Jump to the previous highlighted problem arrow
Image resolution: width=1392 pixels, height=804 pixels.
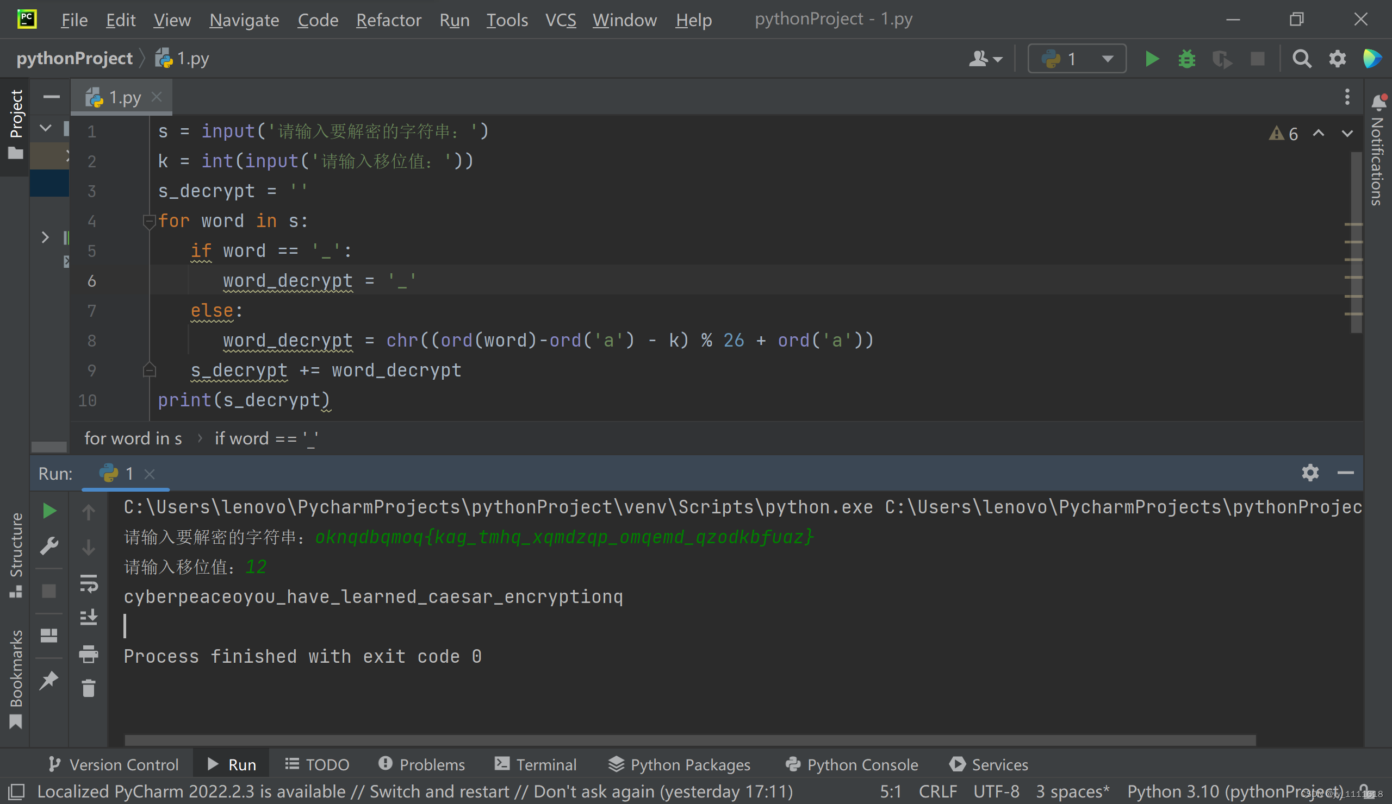tap(1319, 133)
